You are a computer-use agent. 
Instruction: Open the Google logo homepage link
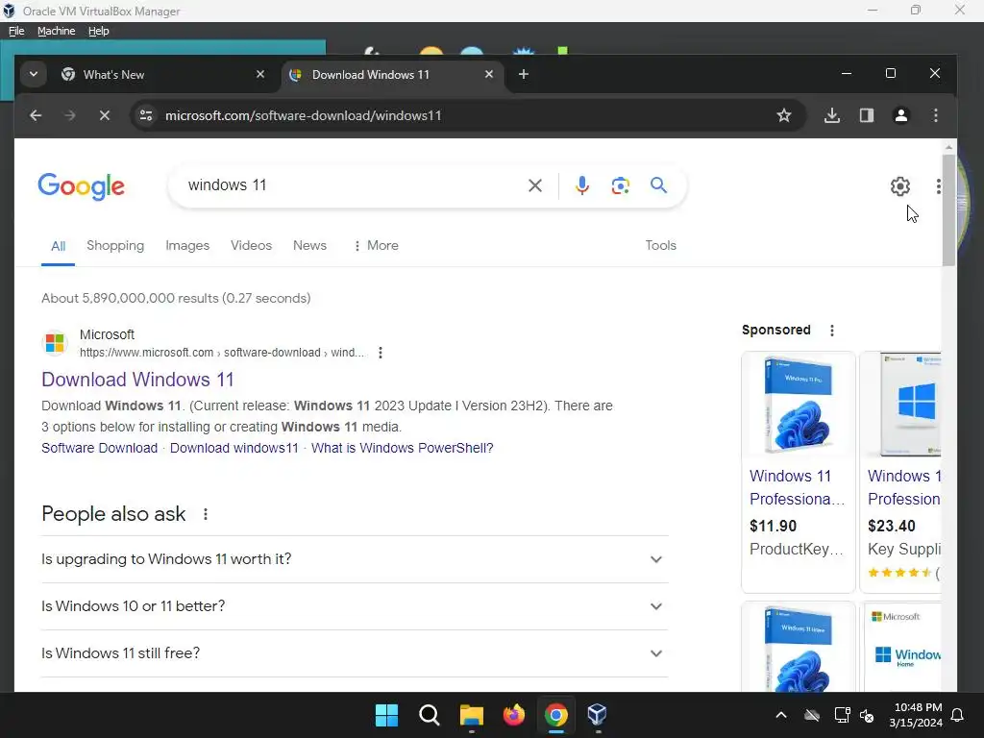pos(82,186)
